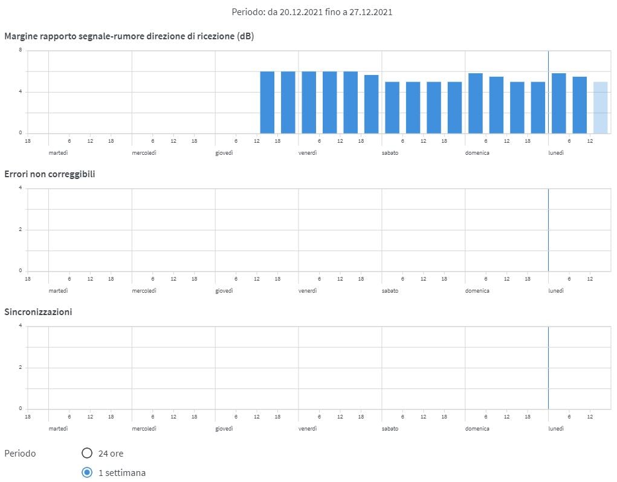
Task: Click the light blue last bar in signal-noise chart
Action: (x=600, y=107)
